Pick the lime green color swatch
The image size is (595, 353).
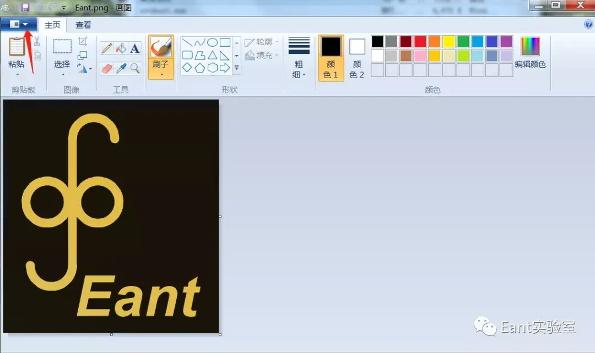(x=463, y=56)
